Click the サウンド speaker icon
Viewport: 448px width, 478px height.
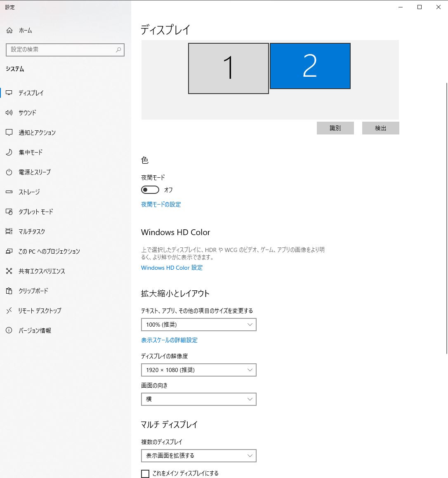pos(9,113)
